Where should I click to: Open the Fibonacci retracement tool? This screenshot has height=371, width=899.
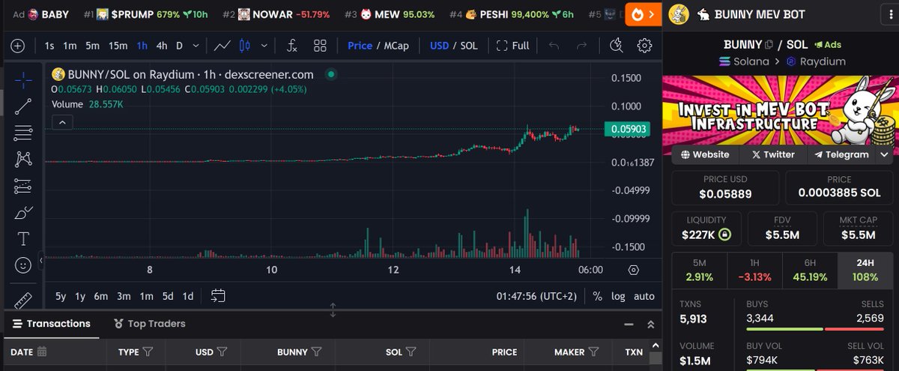coord(23,133)
